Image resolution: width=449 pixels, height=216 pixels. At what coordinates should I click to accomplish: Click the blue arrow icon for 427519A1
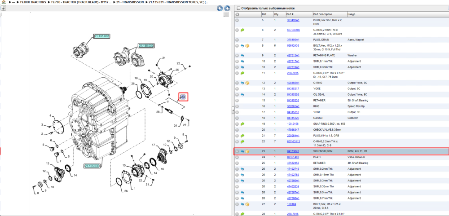[x=242, y=67]
